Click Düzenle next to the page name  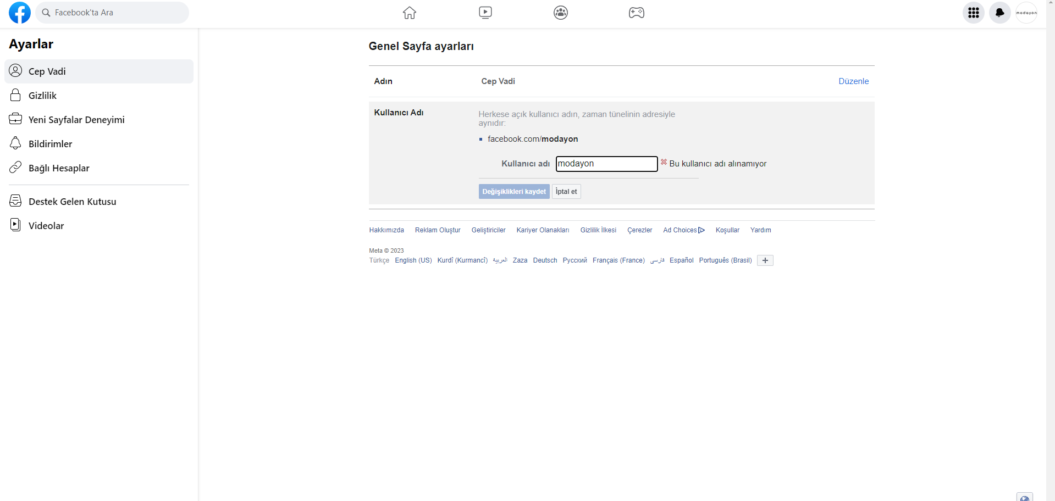pyautogui.click(x=853, y=81)
